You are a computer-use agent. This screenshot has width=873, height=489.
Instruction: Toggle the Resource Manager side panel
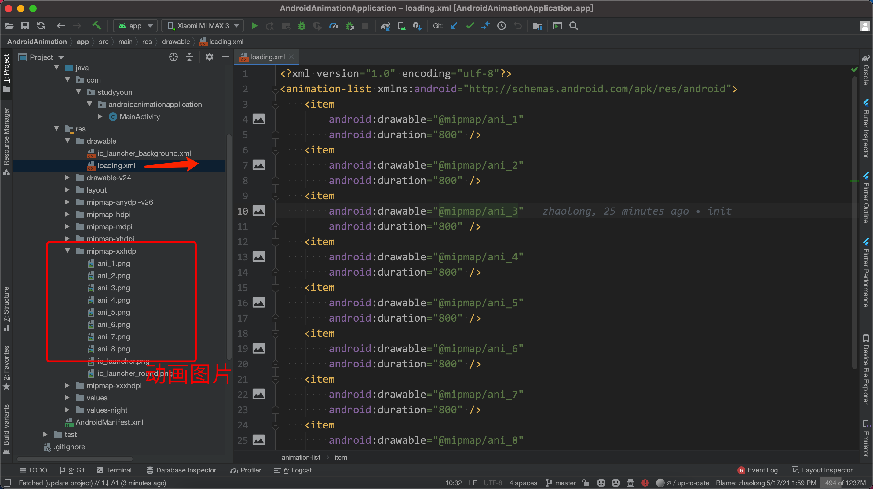[x=6, y=141]
